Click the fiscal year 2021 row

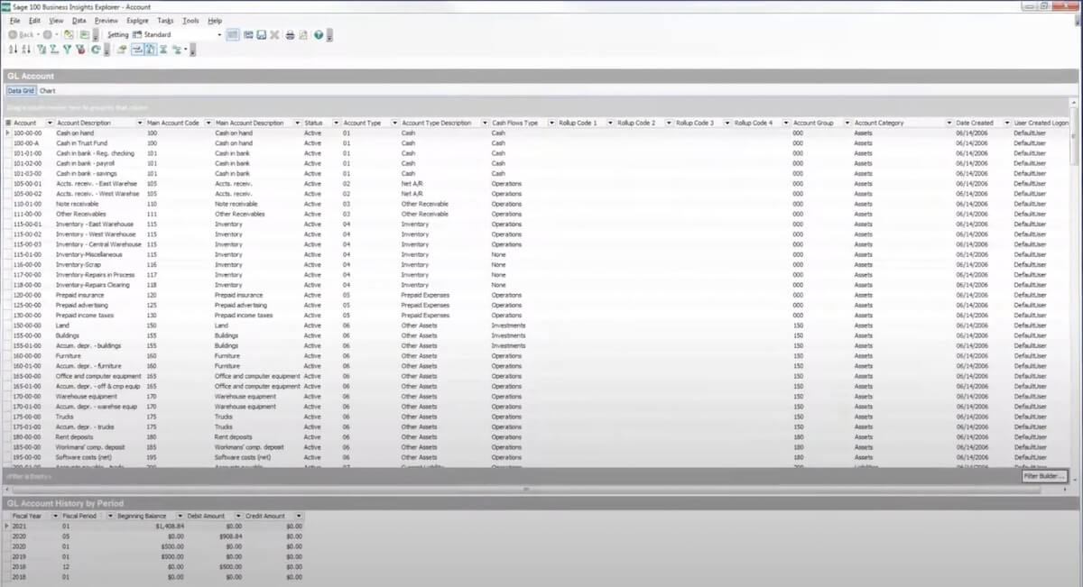[153, 525]
